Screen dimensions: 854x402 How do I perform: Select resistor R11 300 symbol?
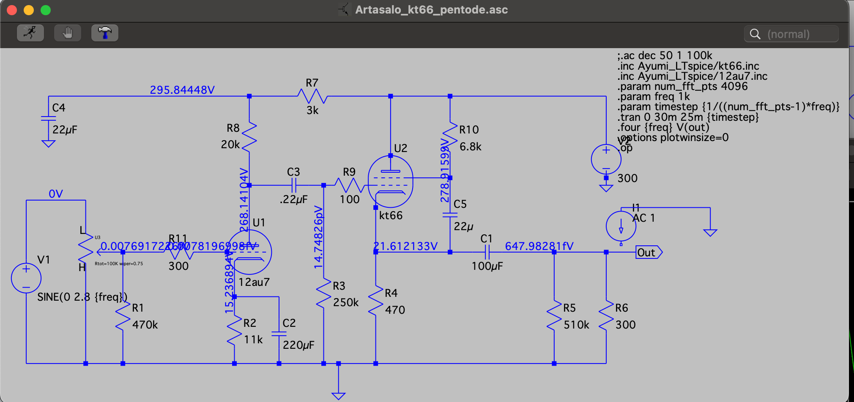click(179, 252)
